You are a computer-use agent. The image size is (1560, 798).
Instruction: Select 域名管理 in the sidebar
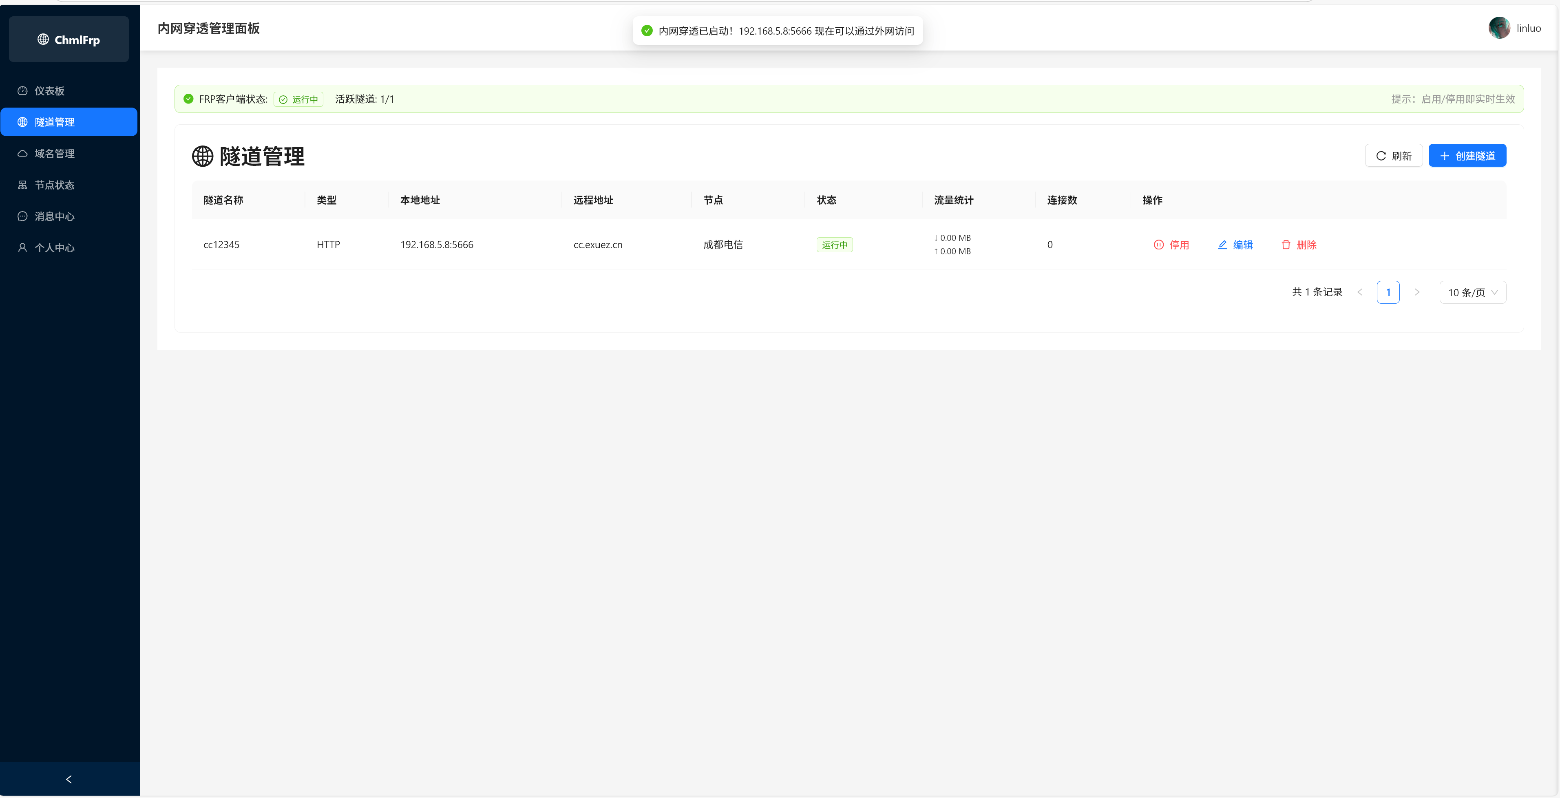tap(54, 153)
